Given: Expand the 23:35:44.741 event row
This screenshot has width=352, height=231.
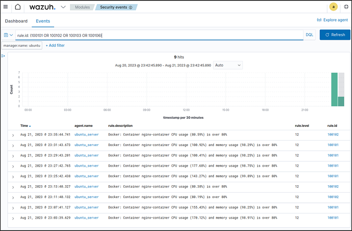Looking at the screenshot, I should pos(13,135).
